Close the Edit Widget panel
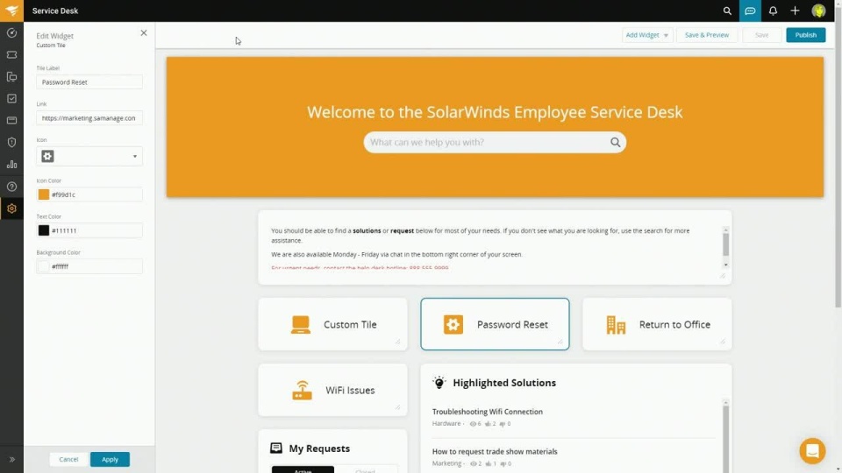The width and height of the screenshot is (842, 473). click(x=143, y=32)
